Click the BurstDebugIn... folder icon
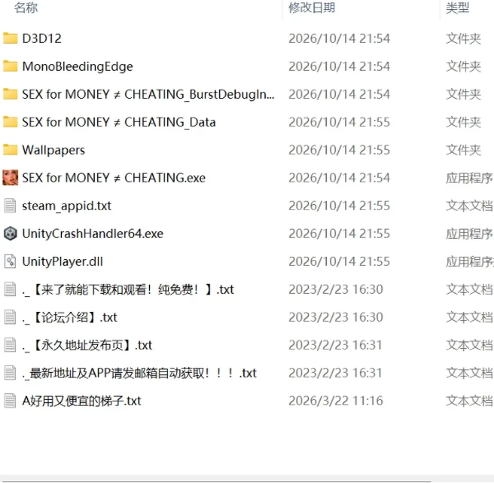 click(x=10, y=94)
